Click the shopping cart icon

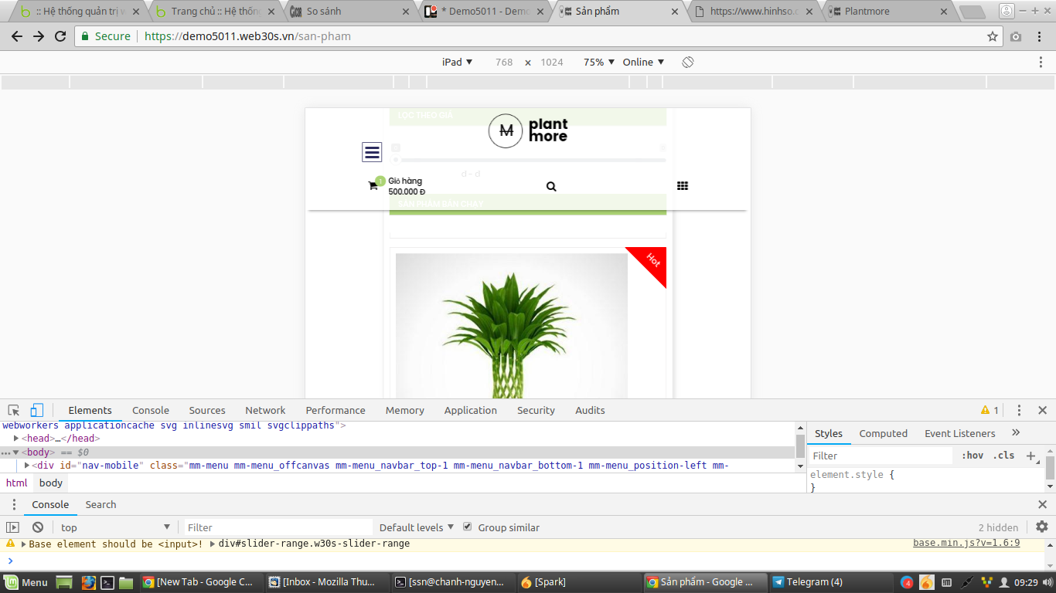(x=373, y=186)
